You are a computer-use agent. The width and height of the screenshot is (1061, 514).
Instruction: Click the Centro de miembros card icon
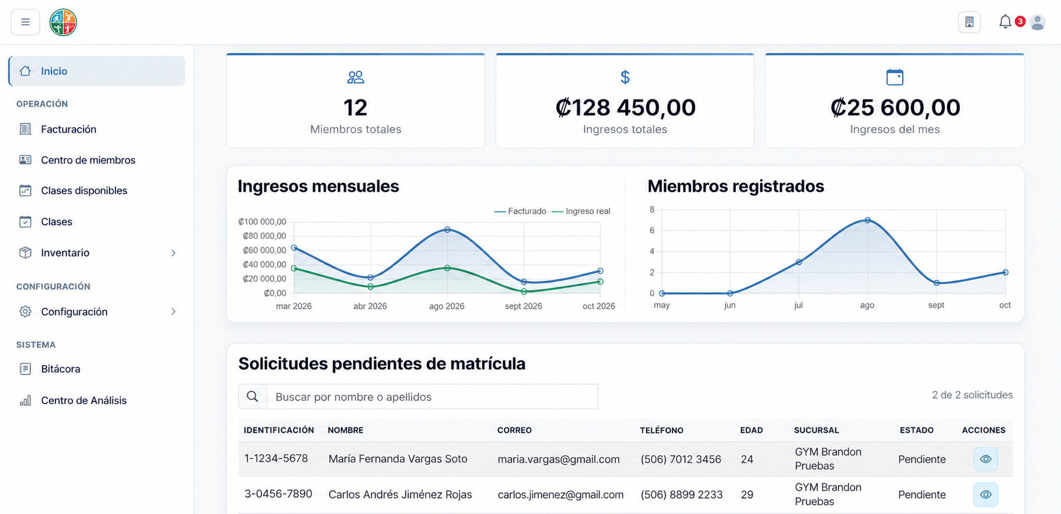click(25, 160)
